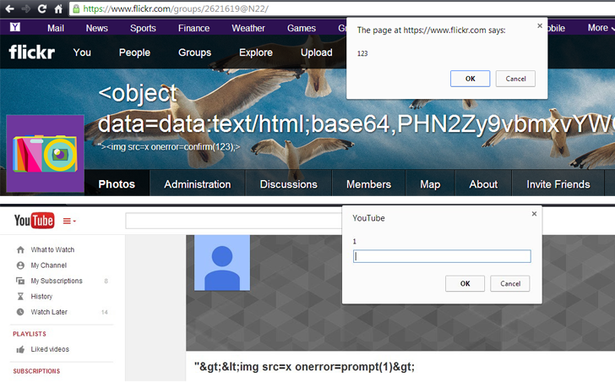
Task: Switch to the Administration tab
Action: [198, 184]
